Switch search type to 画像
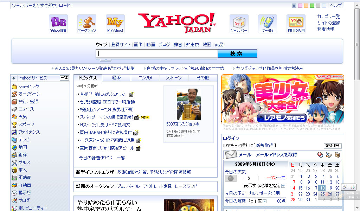This screenshot has height=211, width=360. pyautogui.click(x=138, y=45)
